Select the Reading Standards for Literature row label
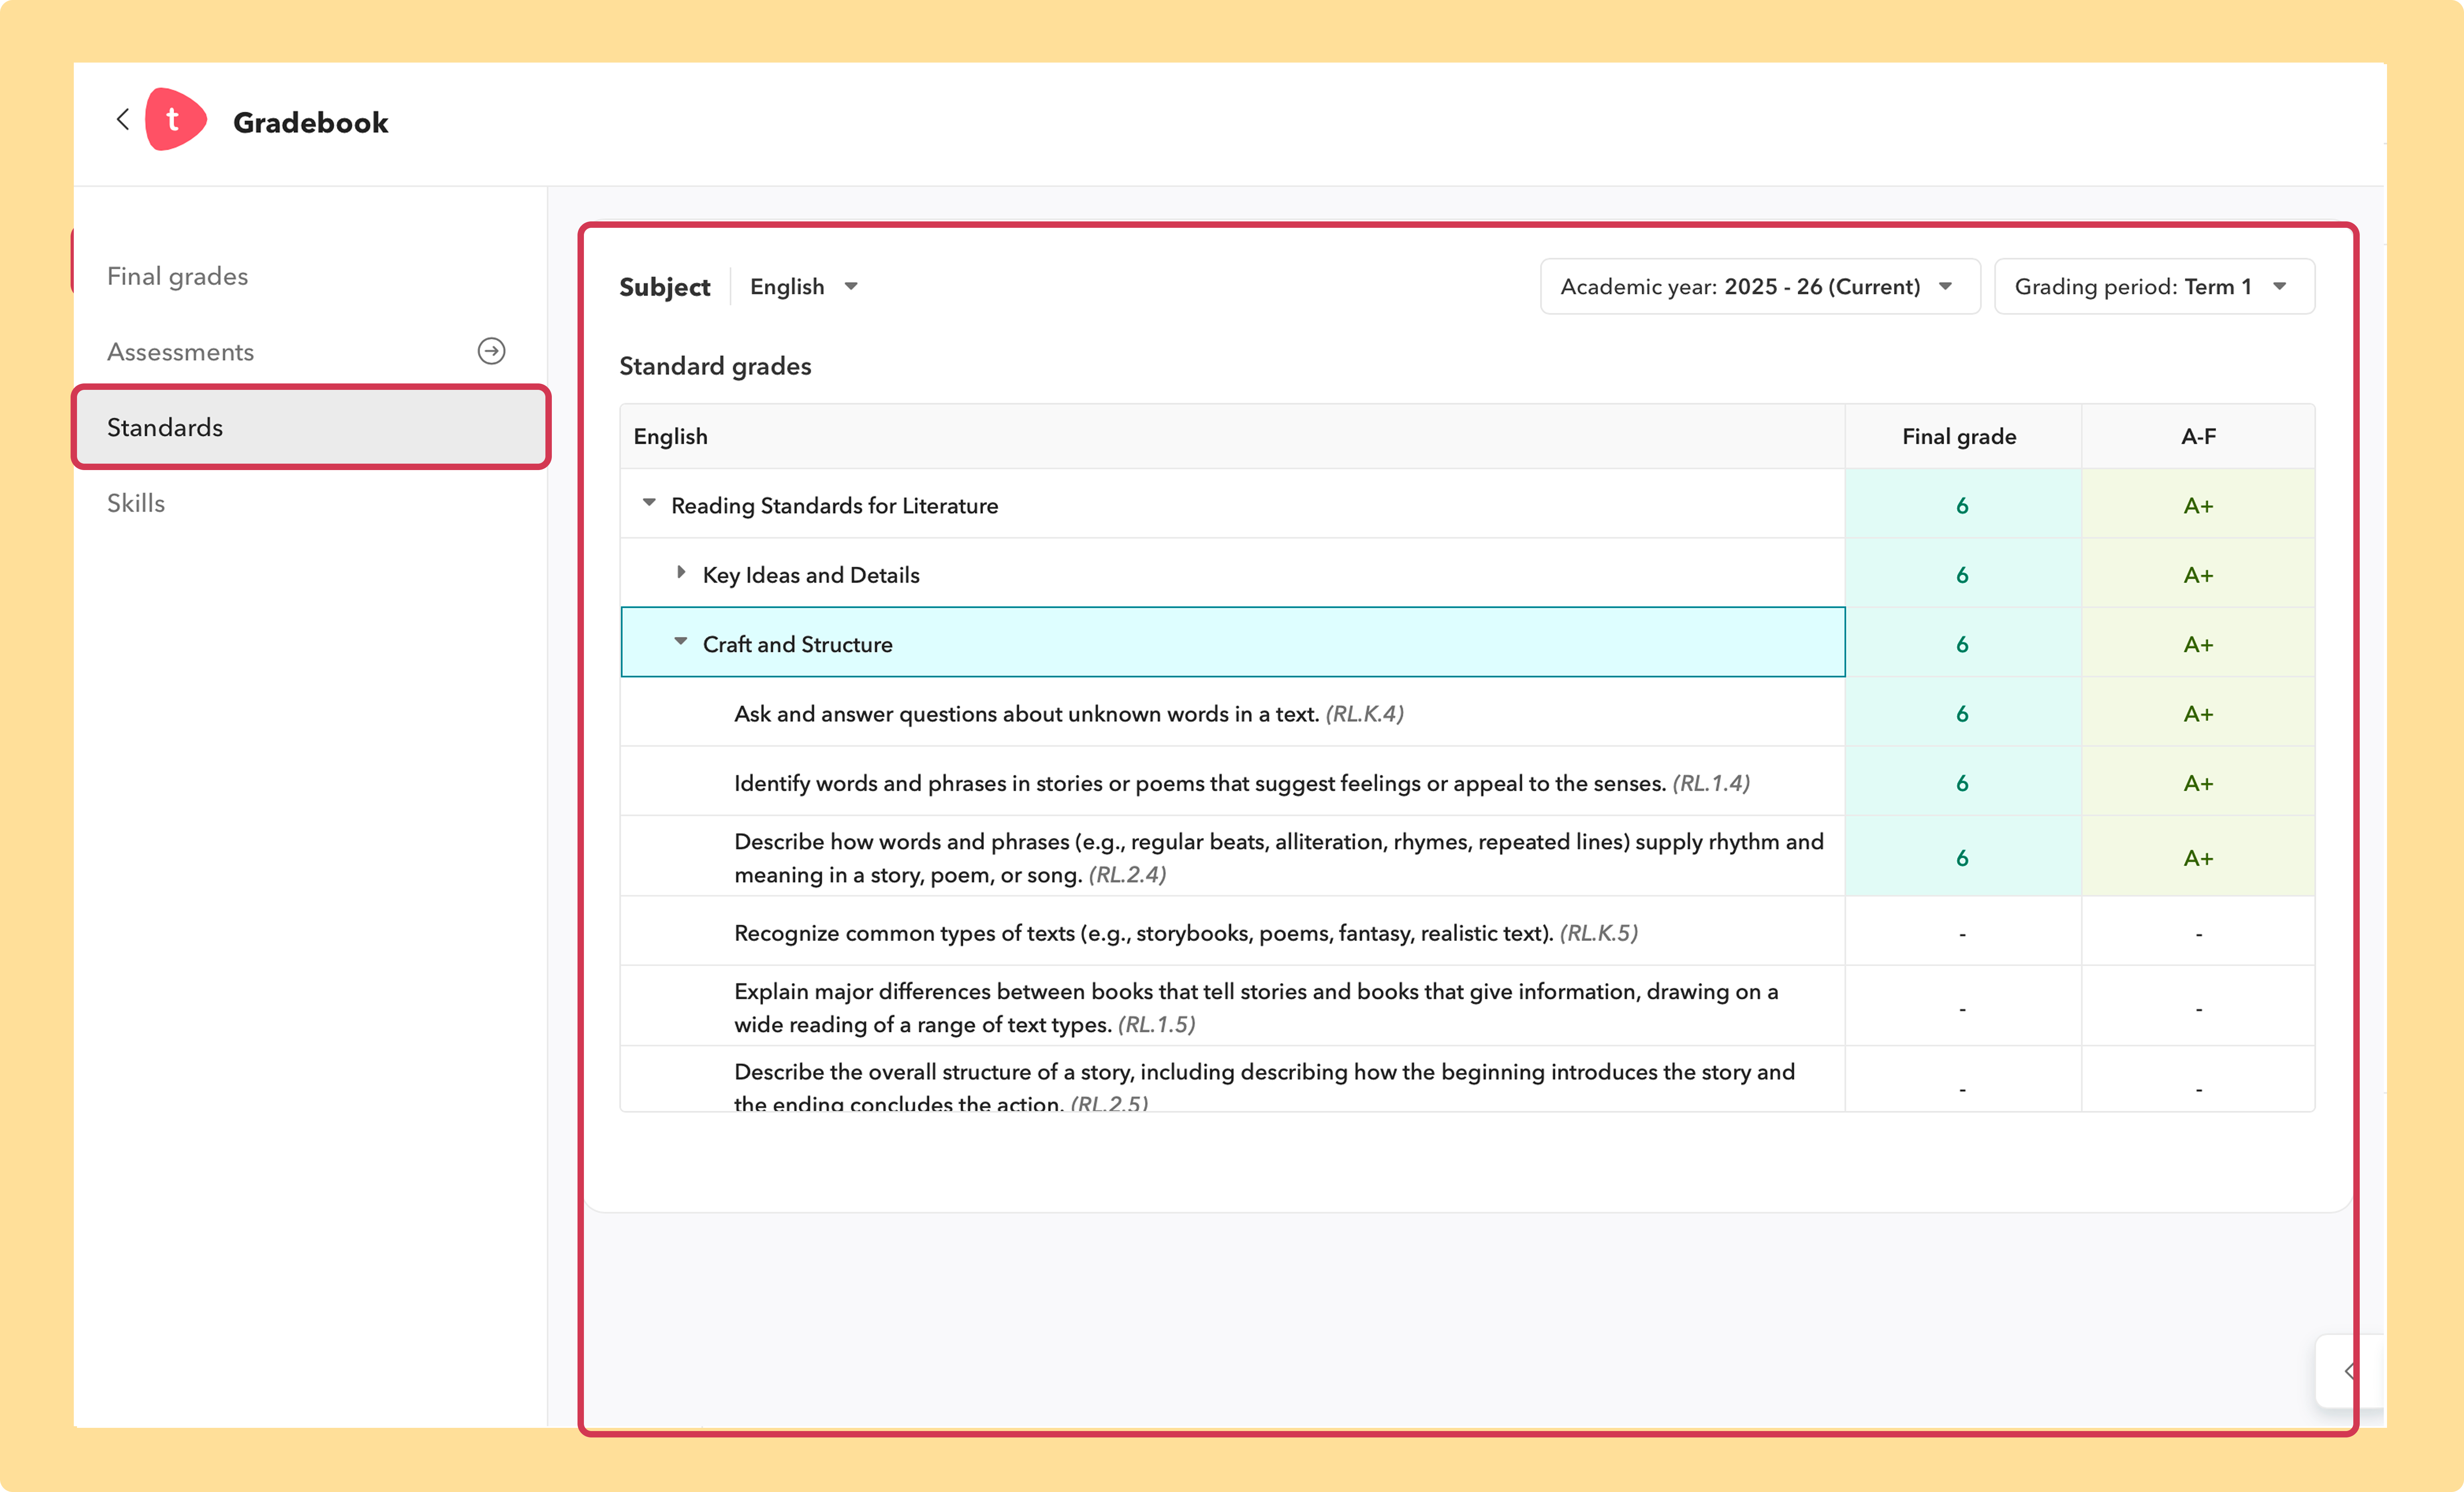This screenshot has height=1492, width=2464. 835,506
